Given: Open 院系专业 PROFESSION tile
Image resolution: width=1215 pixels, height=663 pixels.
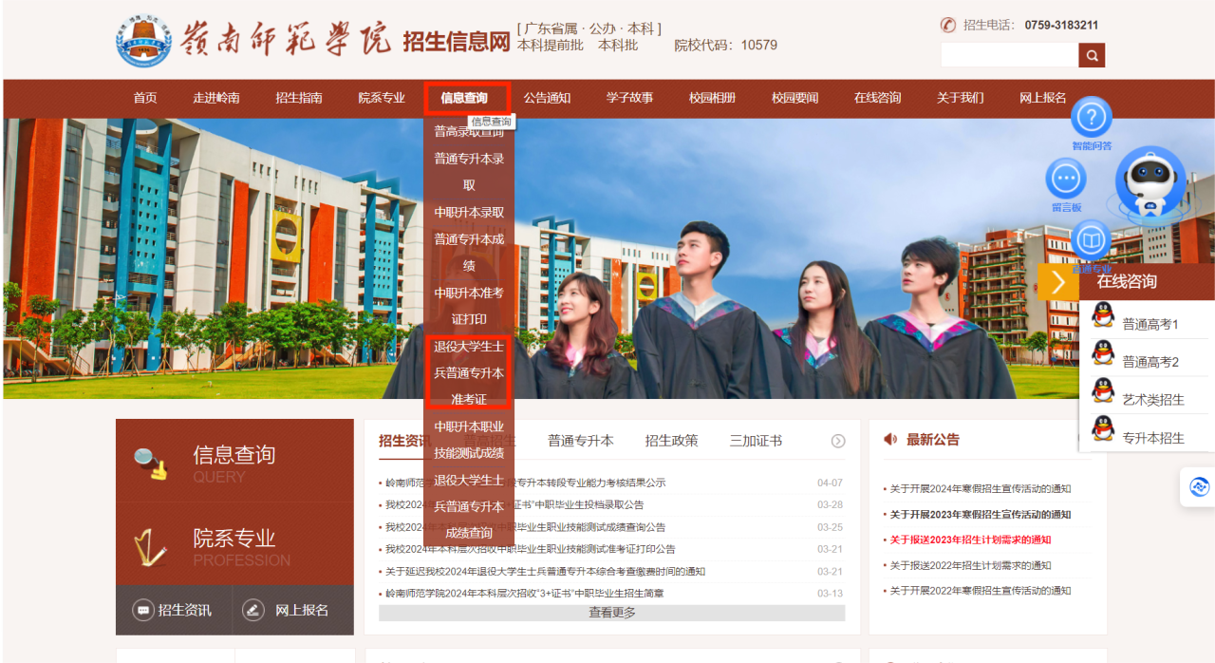Looking at the screenshot, I should tap(234, 544).
